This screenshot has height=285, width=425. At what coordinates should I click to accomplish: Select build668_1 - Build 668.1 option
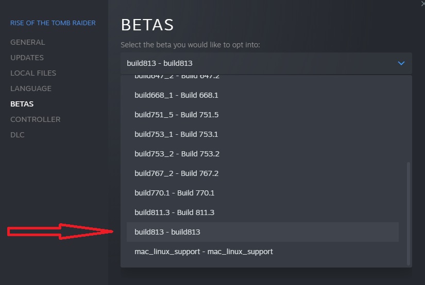[262, 95]
